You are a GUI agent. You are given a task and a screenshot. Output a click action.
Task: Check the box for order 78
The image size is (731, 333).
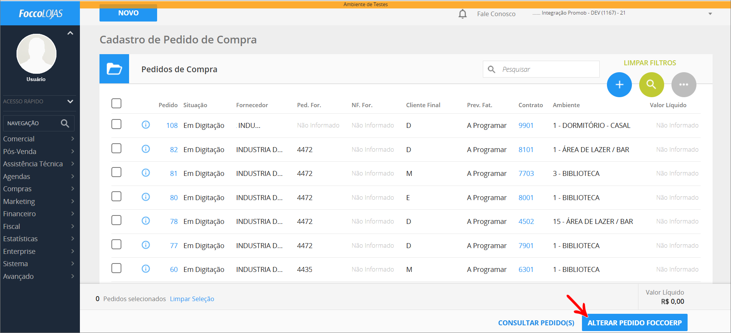pyautogui.click(x=116, y=220)
